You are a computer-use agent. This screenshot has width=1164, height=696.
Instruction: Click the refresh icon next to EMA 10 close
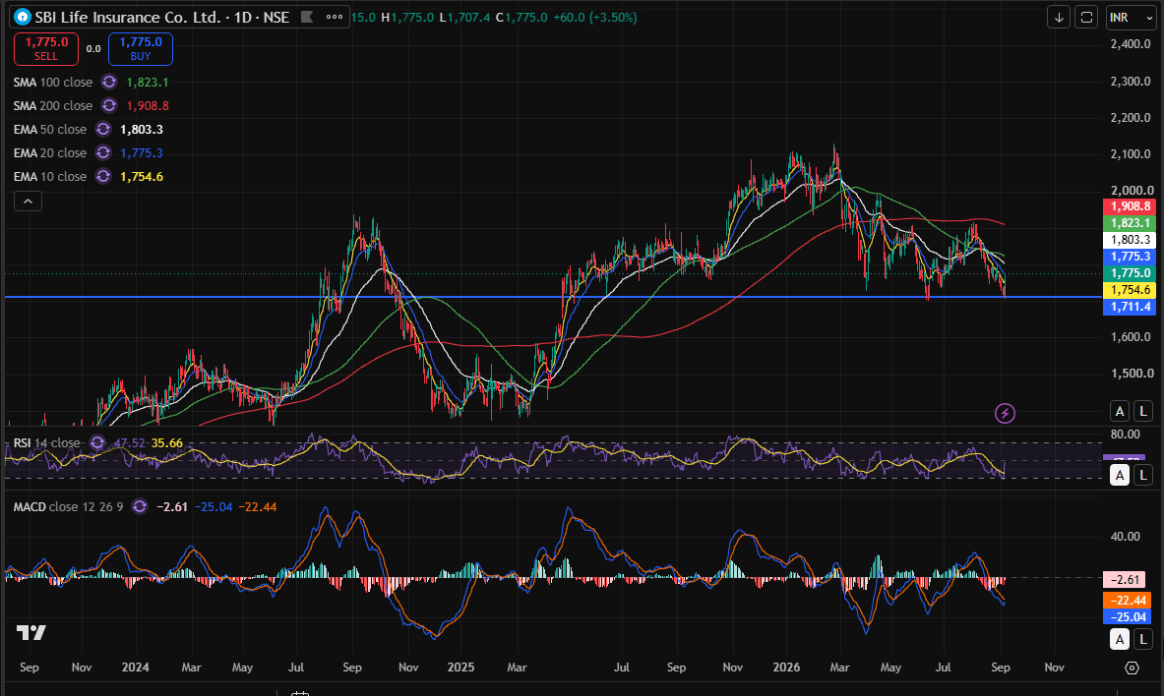click(103, 177)
